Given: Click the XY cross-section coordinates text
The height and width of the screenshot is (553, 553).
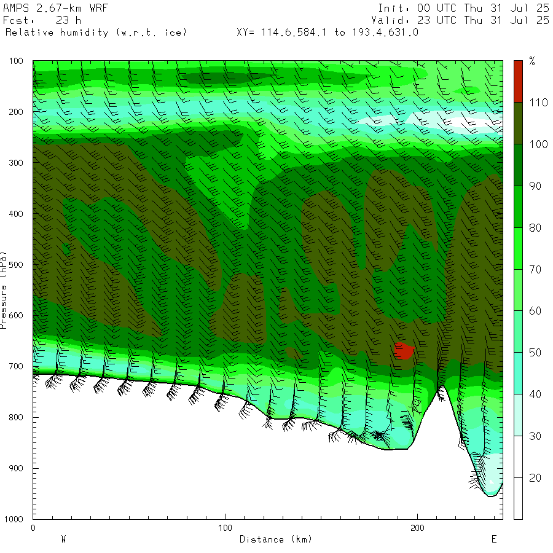Looking at the screenshot, I should tap(327, 33).
